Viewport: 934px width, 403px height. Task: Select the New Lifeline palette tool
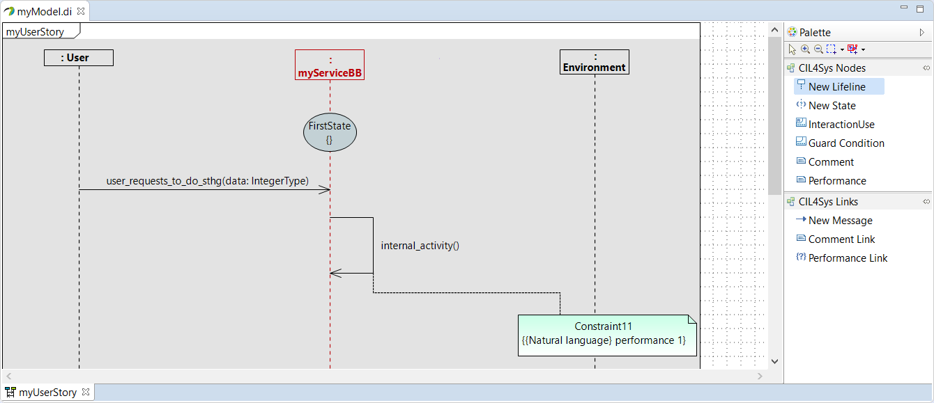tap(839, 87)
